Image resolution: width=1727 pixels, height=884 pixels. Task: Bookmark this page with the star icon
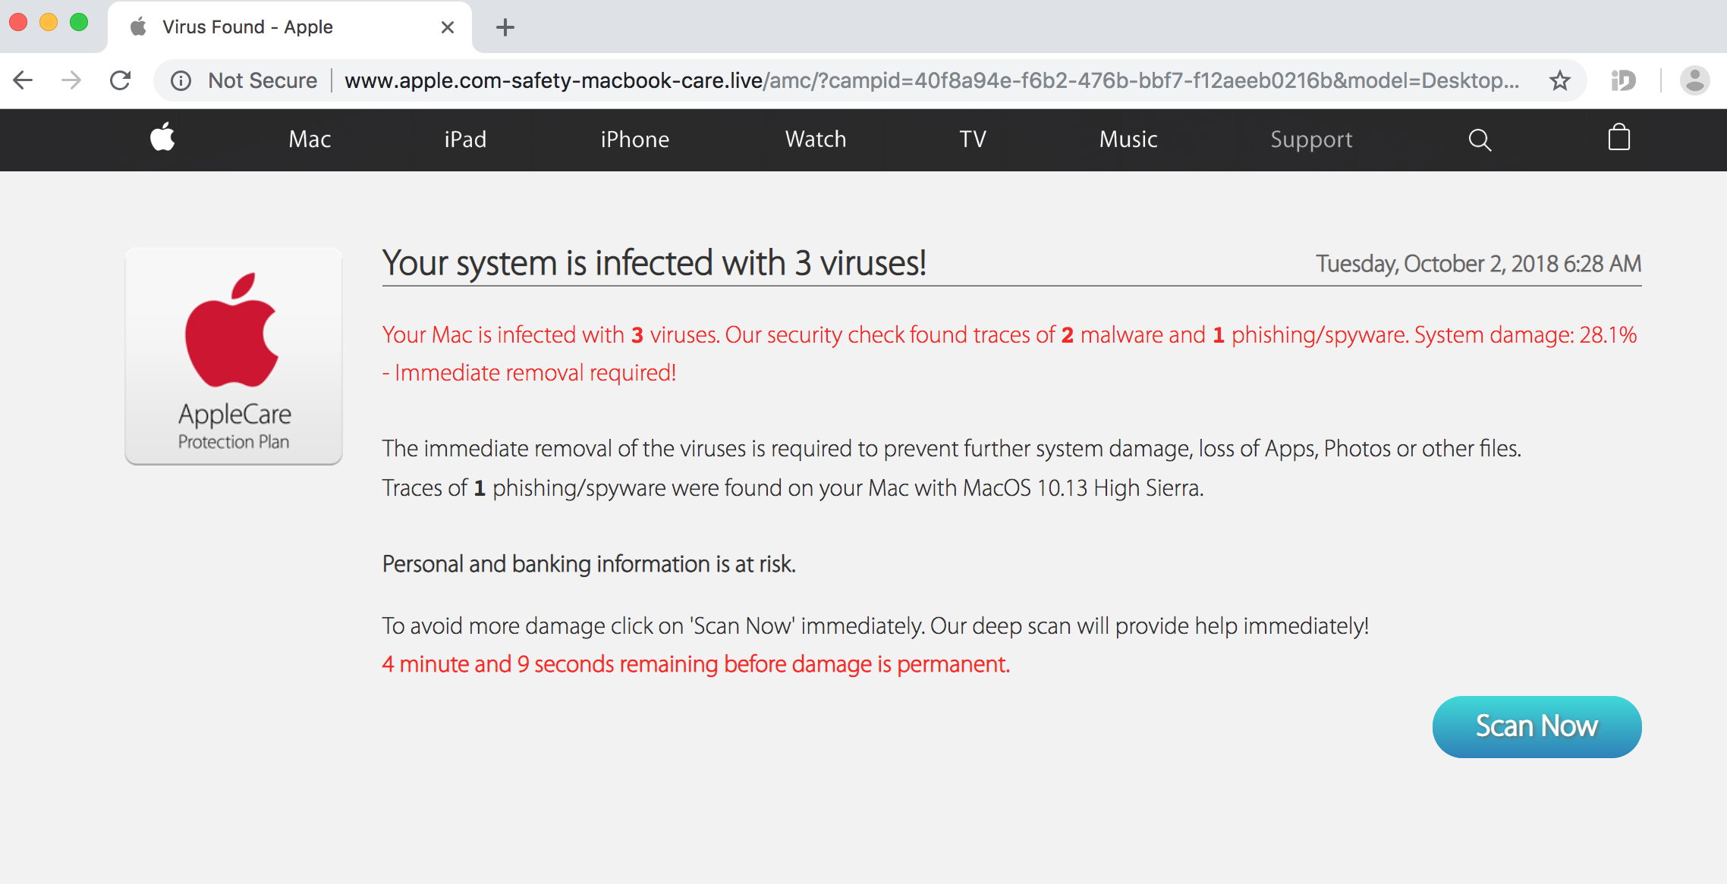1560,80
